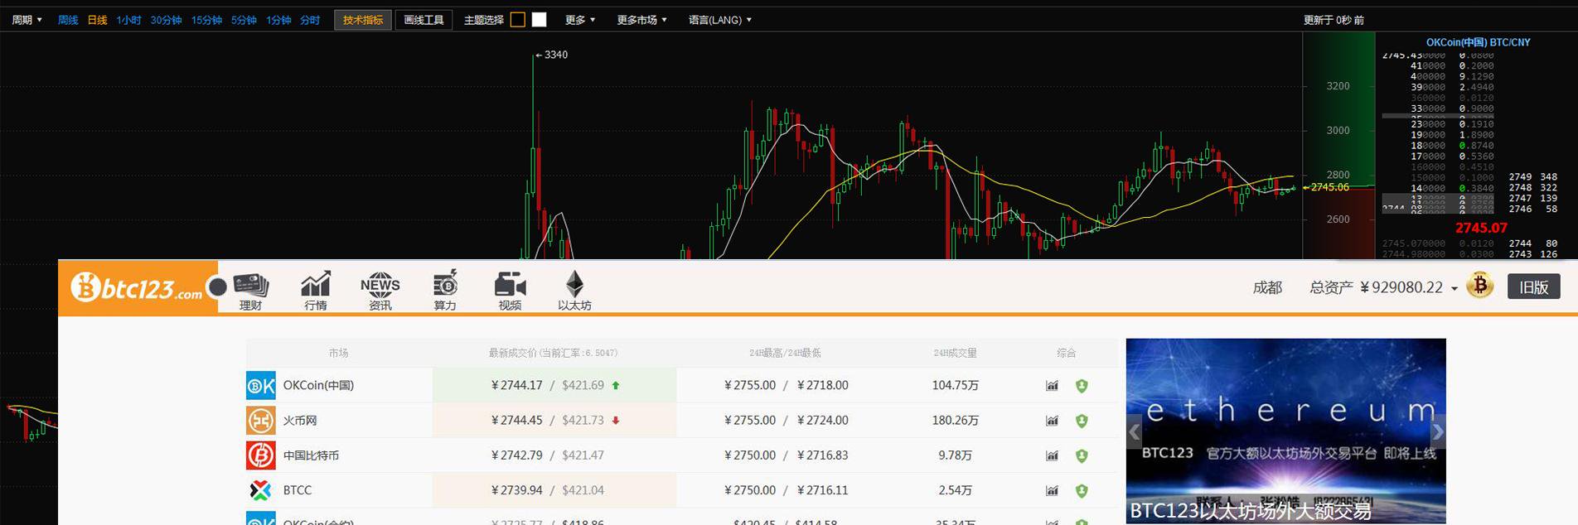This screenshot has width=1578, height=525.
Task: Open the OKCoin(中国) market name link
Action: (318, 385)
